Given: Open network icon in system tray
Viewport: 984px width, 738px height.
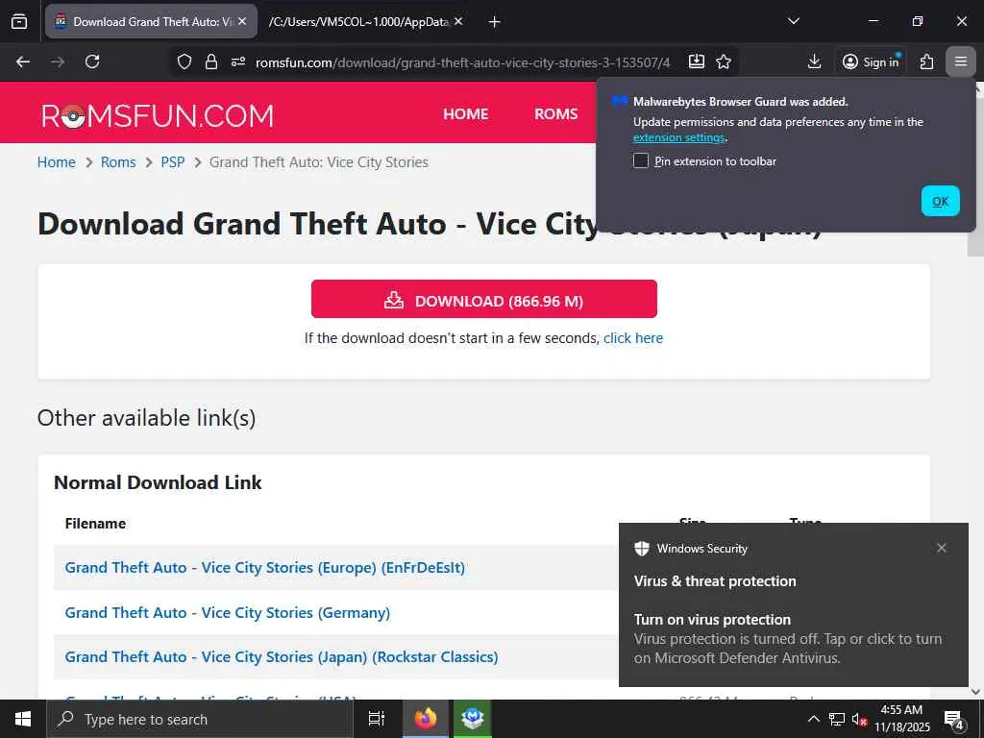Looking at the screenshot, I should coord(837,719).
